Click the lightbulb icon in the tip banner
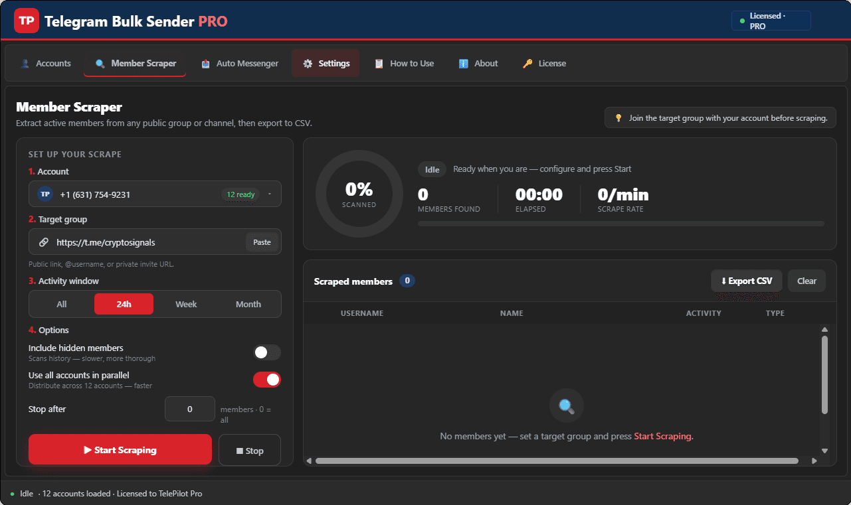This screenshot has height=505, width=851. pyautogui.click(x=618, y=118)
